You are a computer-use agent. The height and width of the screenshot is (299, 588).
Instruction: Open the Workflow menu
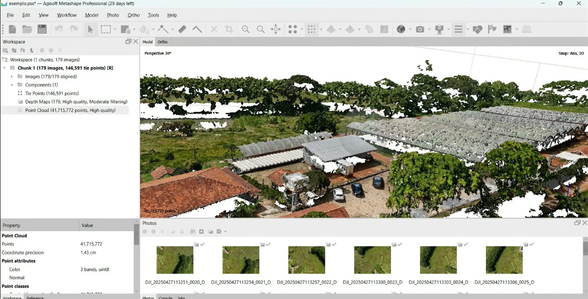pos(67,15)
